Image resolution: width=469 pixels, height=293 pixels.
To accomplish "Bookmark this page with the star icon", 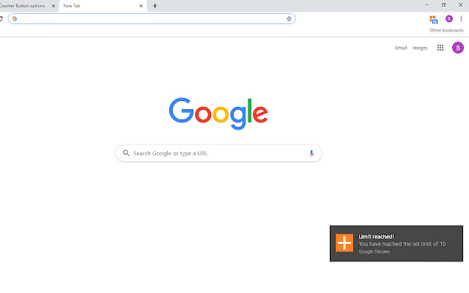I will tap(289, 19).
